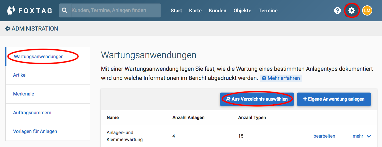Viewport: 382px width, 147px height.
Task: Click the ADMINISTRATION heading
Action: 32,28
